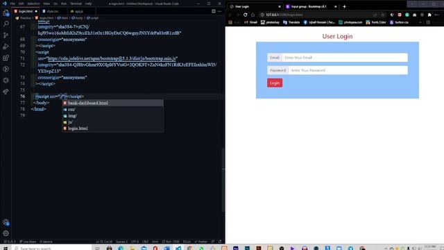The height and width of the screenshot is (250, 444).
Task: Open the browser Extensions puzzle icon
Action: point(429,15)
